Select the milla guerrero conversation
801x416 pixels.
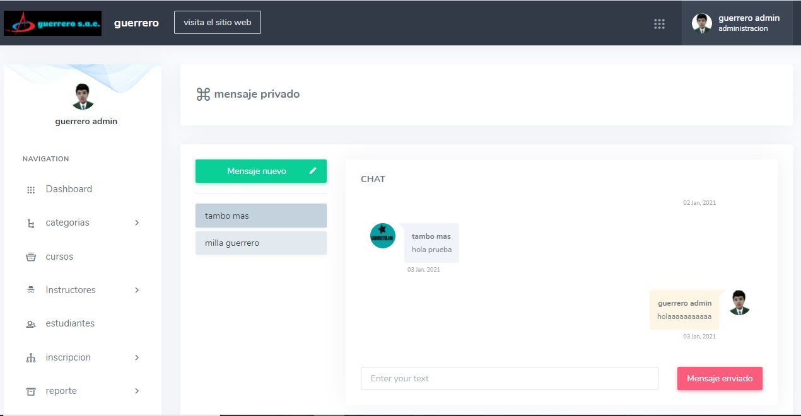pos(261,243)
